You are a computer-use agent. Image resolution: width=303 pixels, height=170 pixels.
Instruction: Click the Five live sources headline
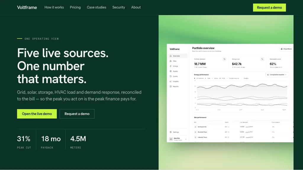(63, 66)
